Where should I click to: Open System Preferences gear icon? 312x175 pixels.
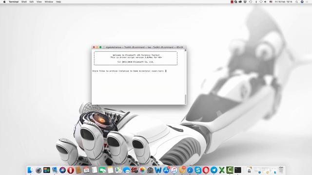150,170
